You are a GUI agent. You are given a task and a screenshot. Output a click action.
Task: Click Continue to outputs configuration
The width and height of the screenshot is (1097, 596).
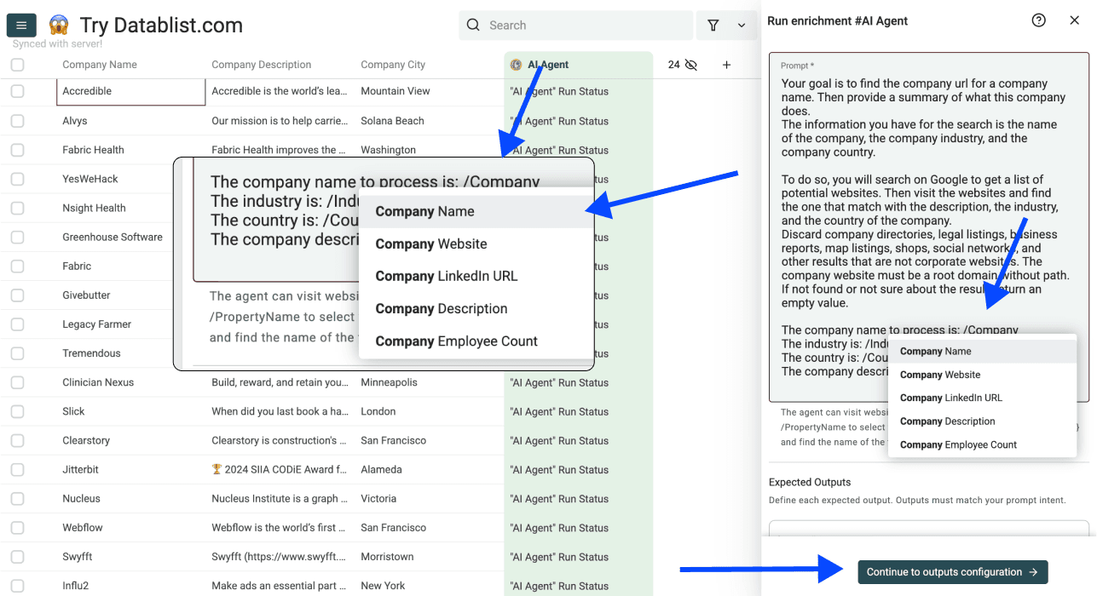pyautogui.click(x=952, y=572)
